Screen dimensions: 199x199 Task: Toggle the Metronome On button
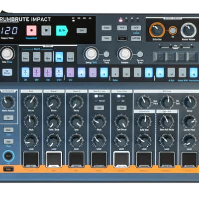click(8, 117)
